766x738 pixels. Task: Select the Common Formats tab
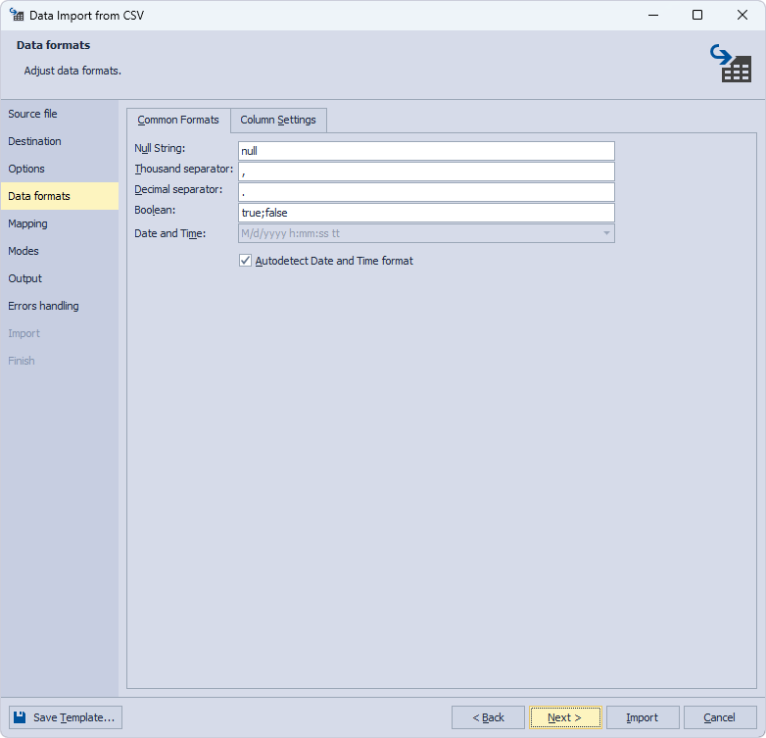pyautogui.click(x=178, y=120)
